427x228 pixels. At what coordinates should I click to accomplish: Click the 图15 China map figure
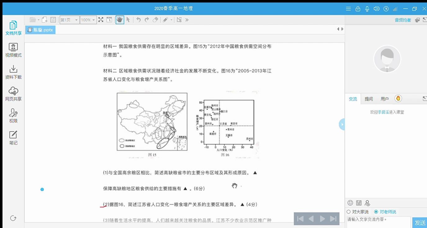[x=152, y=122]
